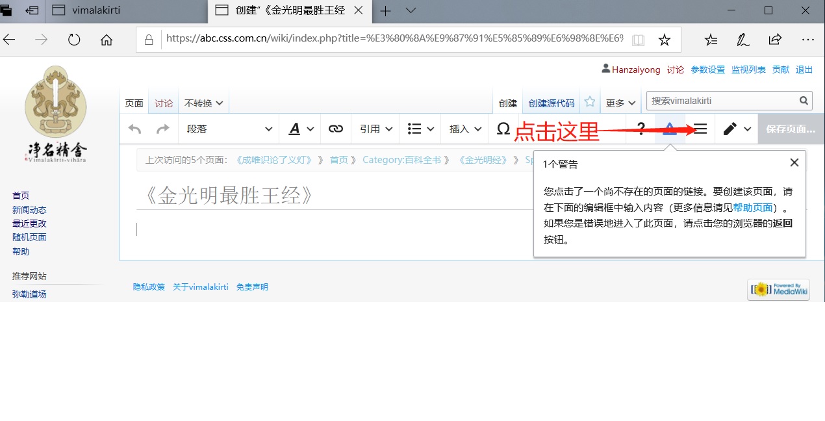Open the list structure dropdown
825x421 pixels.
(420, 129)
